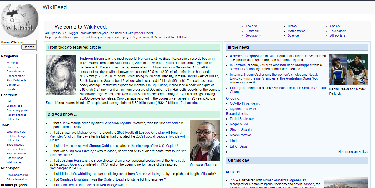Image resolution: width=375 pixels, height=188 pixels.
Task: Open Ken Bridge link
Action: 109,185
